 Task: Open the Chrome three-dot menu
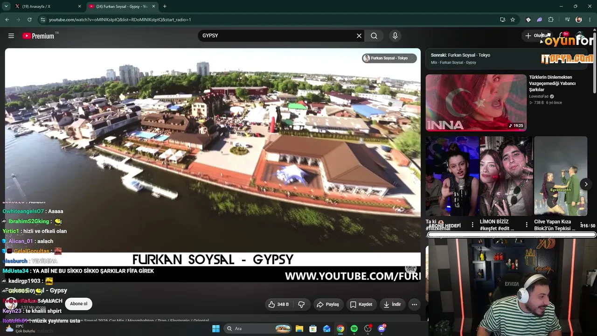[590, 20]
